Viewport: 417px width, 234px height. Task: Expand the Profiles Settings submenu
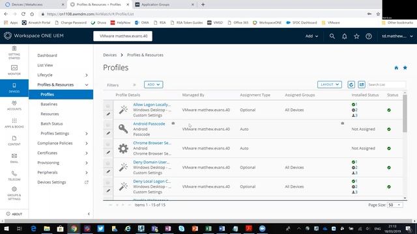87,133
